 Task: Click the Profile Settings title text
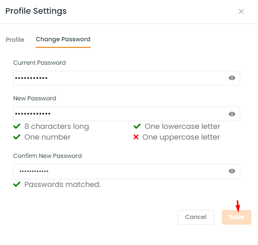[36, 11]
